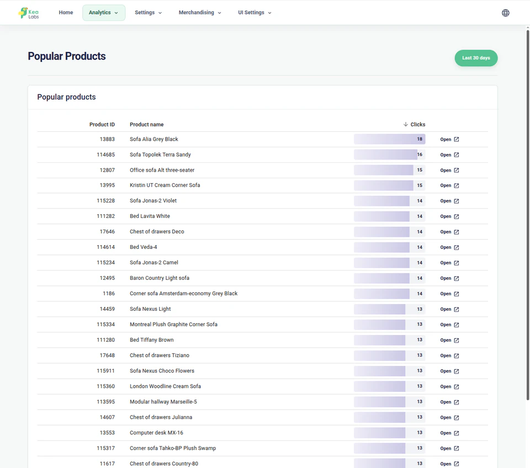
Task: Click the Clicks sort arrow icon
Action: click(406, 124)
